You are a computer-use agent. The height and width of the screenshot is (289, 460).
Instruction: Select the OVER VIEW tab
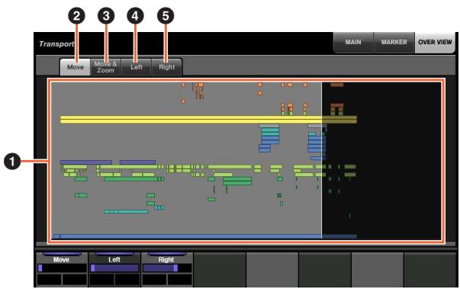click(x=435, y=42)
